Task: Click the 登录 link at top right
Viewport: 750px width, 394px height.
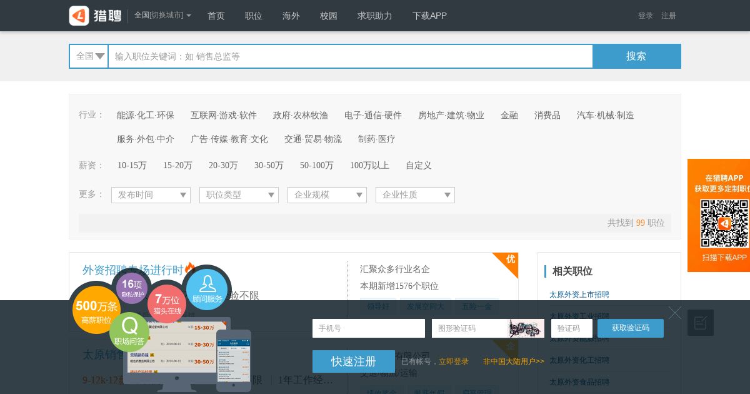Action: [646, 16]
